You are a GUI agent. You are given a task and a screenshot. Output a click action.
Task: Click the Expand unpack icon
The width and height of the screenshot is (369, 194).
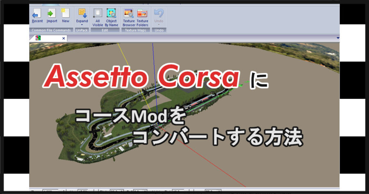coord(82,14)
